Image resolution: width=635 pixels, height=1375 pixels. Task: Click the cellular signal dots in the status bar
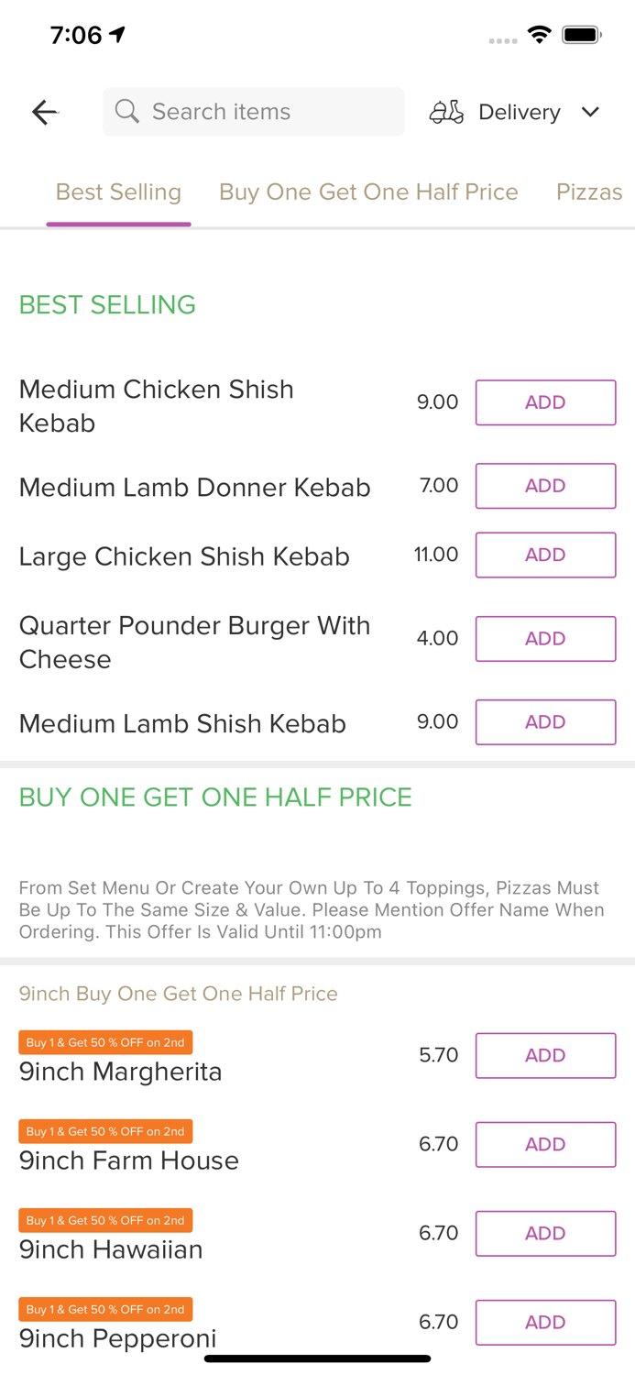coord(503,38)
